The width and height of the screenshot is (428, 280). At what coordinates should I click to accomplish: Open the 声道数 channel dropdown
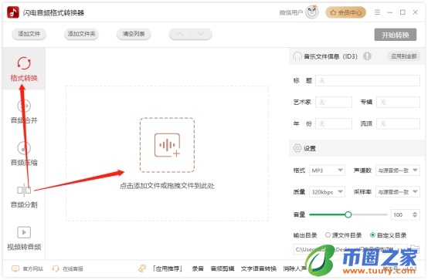click(x=398, y=170)
